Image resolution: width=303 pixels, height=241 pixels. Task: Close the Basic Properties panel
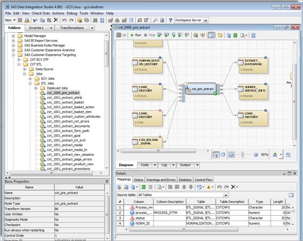107,181
